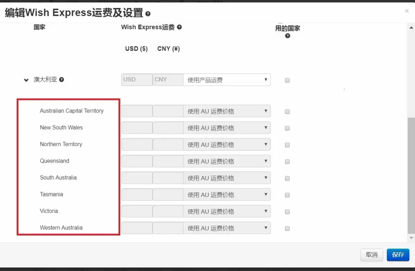
Task: Toggle checkbox for Queensland
Action: coord(287,161)
